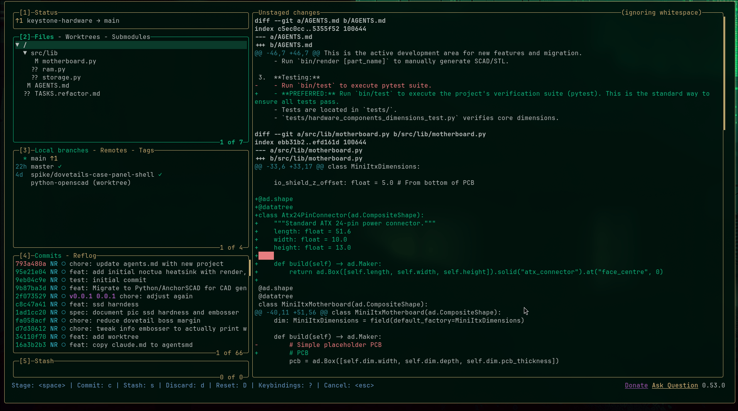Show the Reflog tab
Screen dimensions: 738x411
84,255
